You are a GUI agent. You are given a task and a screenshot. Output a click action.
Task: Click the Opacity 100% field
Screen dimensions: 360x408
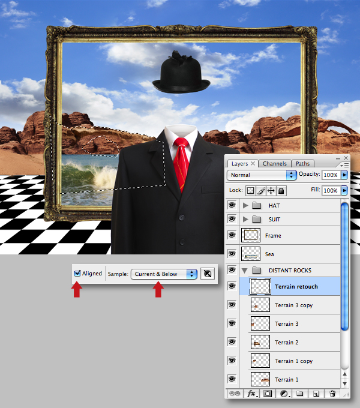[331, 175]
